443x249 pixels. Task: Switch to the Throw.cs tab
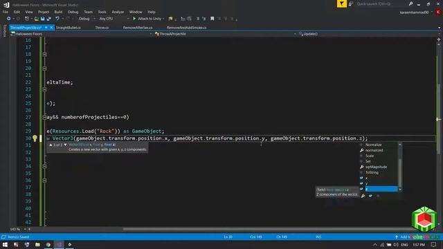(102, 28)
